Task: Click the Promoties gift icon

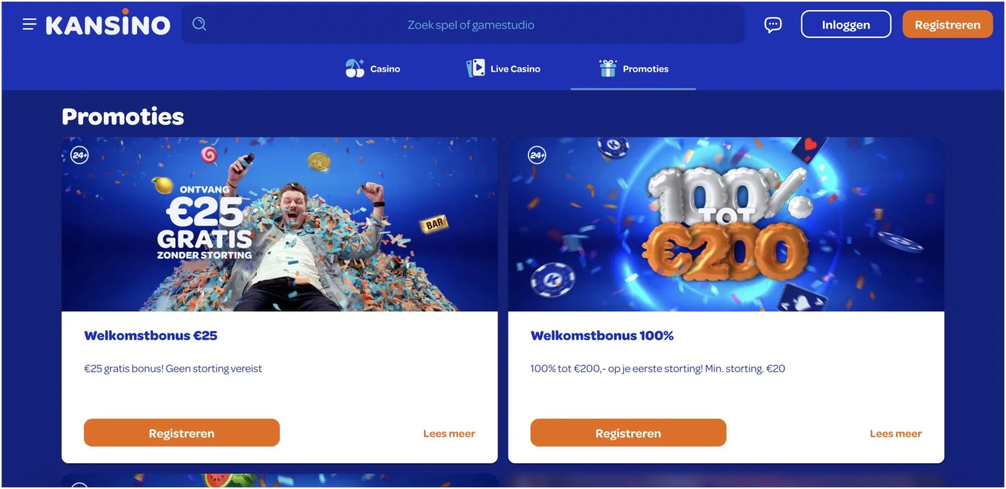Action: pos(608,68)
